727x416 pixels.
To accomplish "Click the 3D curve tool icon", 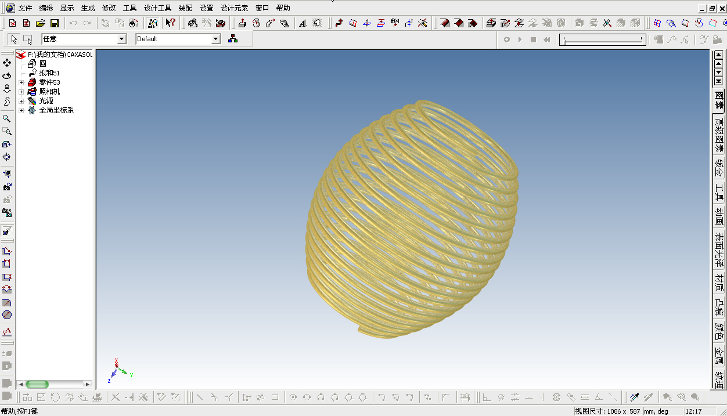I will tap(339, 23).
